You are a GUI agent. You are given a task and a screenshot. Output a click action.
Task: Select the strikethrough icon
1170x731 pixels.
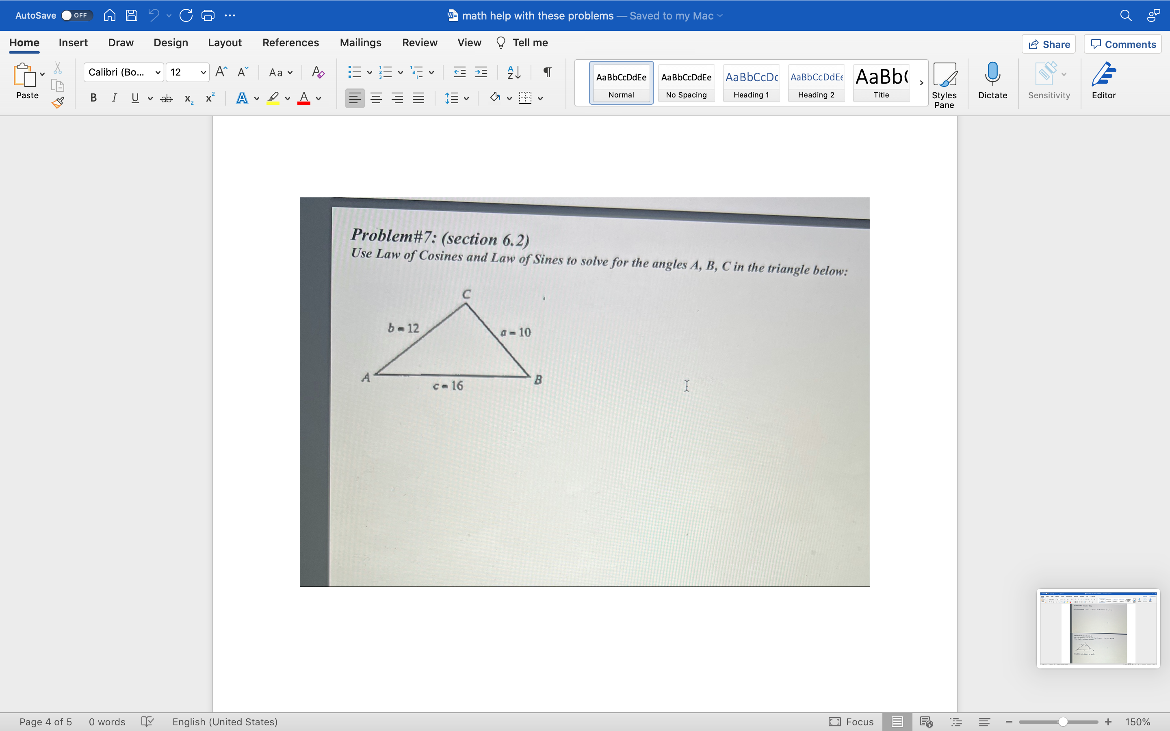coord(166,97)
